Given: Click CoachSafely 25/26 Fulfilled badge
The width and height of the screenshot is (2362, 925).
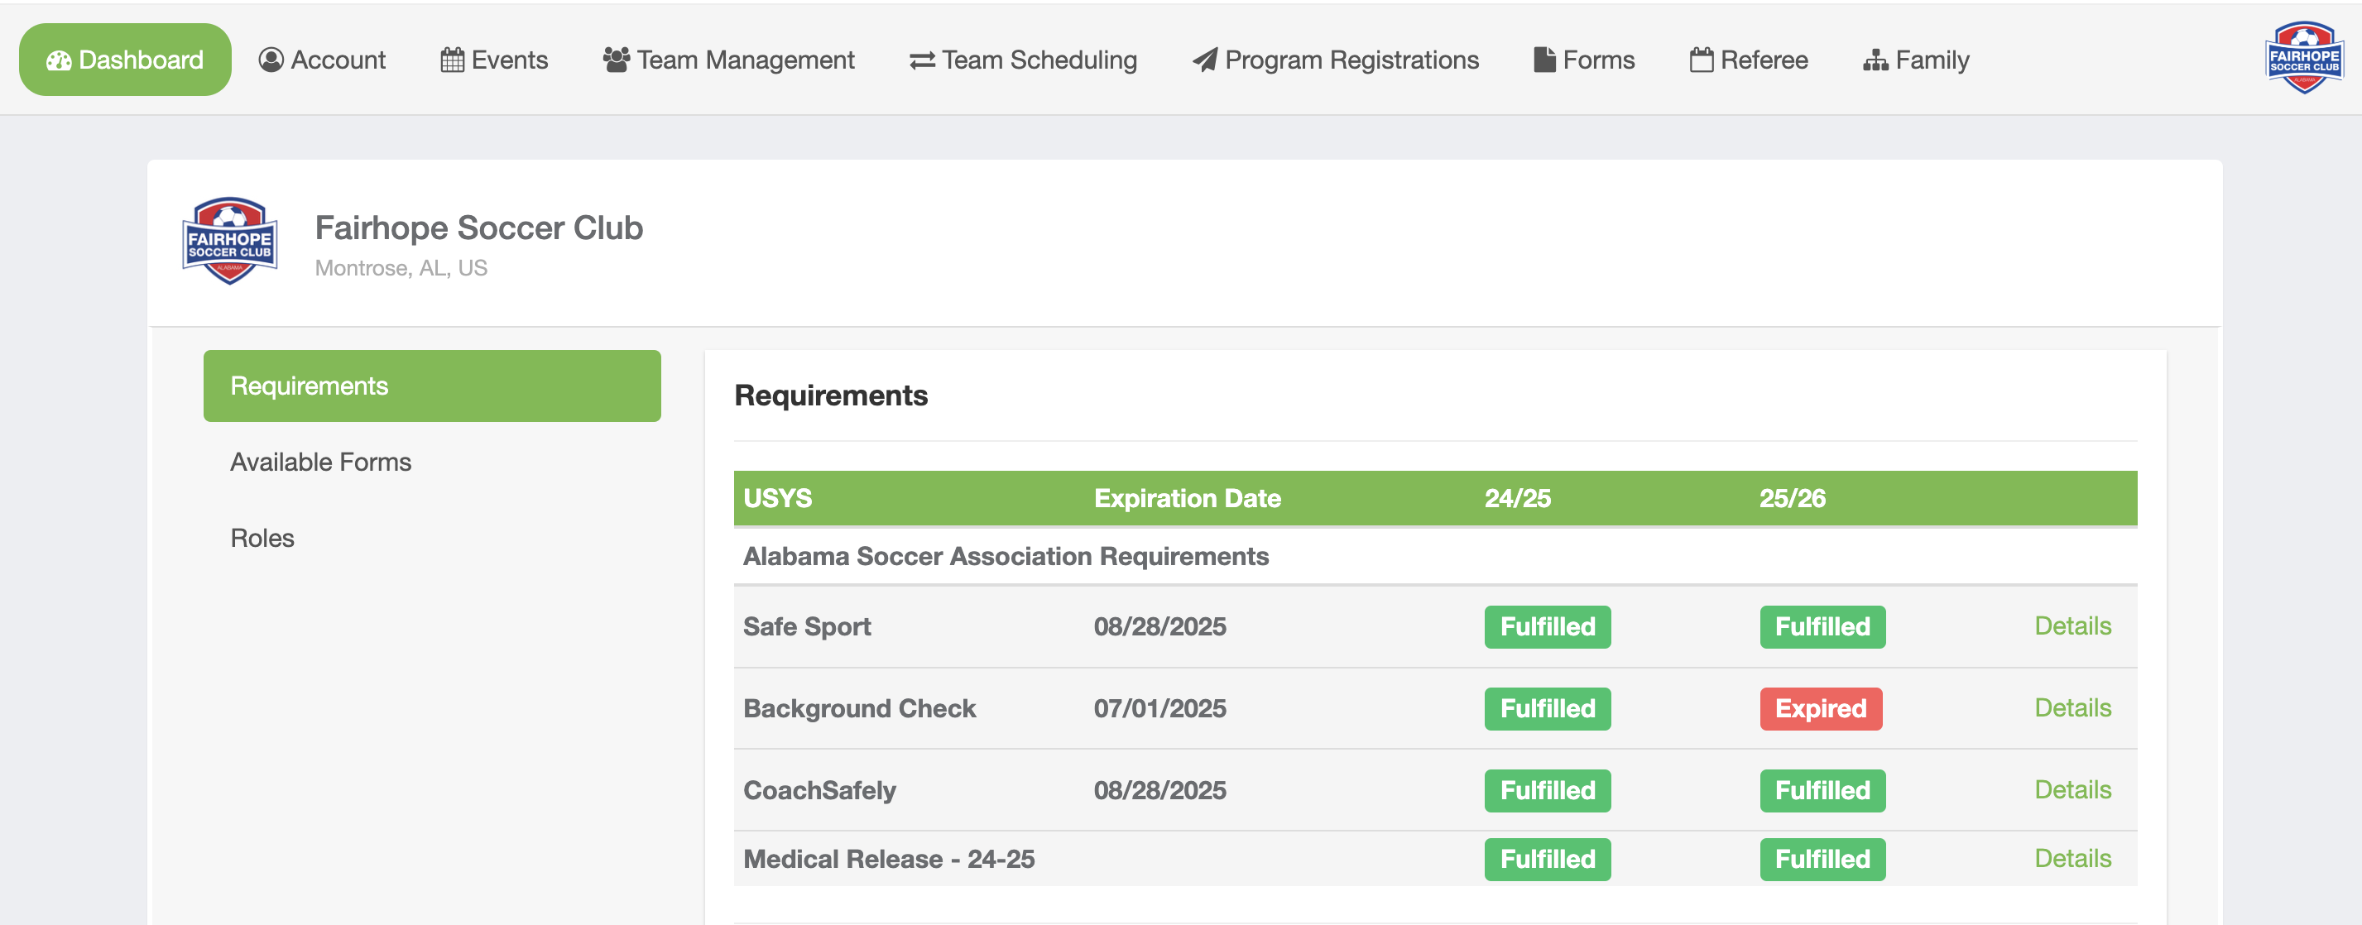Looking at the screenshot, I should [1822, 790].
